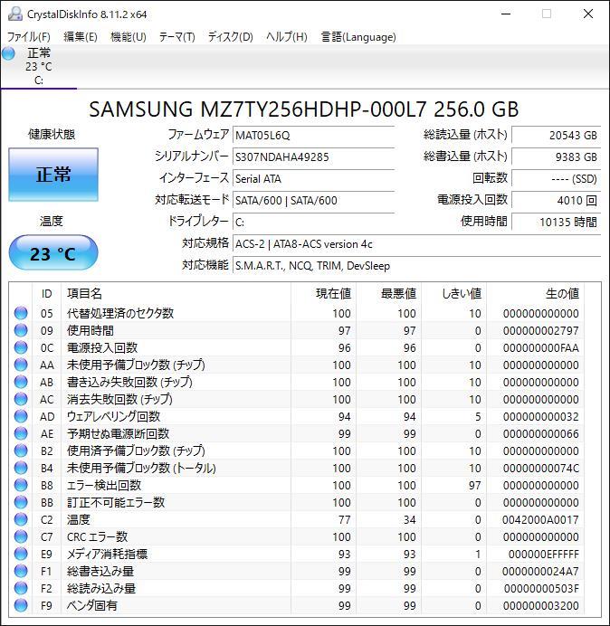
Task: Select the 予期せぬ電源断回数 row name
Action: click(x=118, y=433)
